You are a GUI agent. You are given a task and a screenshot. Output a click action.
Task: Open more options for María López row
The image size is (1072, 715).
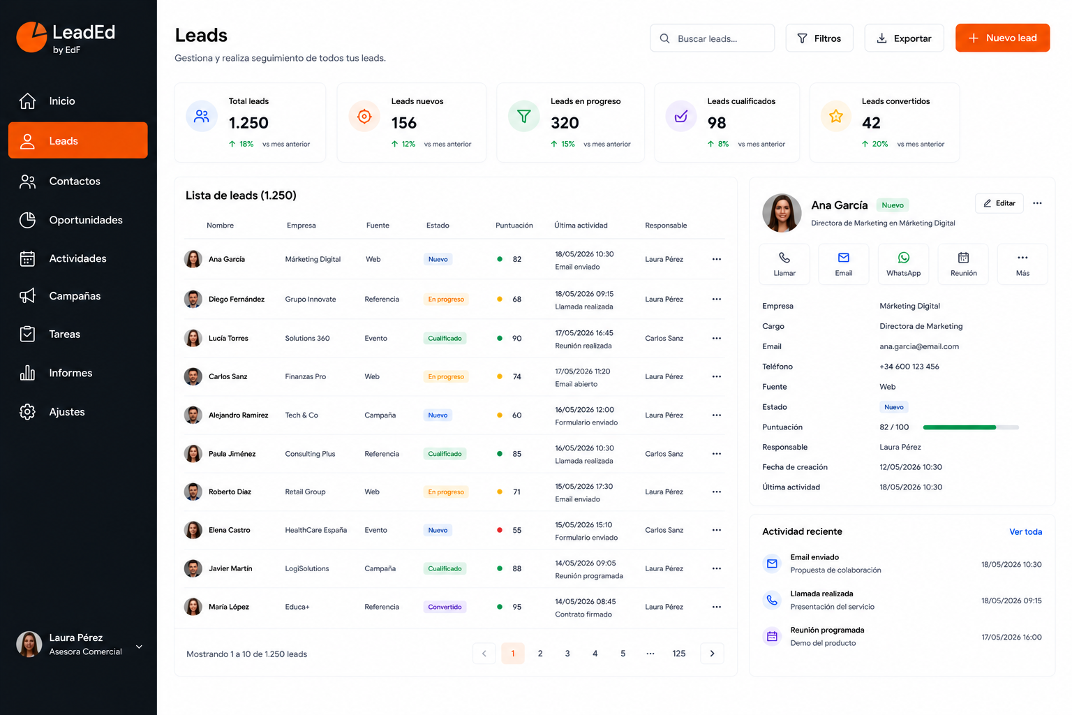pyautogui.click(x=717, y=607)
